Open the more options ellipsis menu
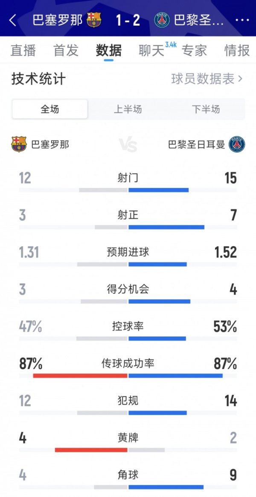The image size is (256, 497). click(x=242, y=20)
